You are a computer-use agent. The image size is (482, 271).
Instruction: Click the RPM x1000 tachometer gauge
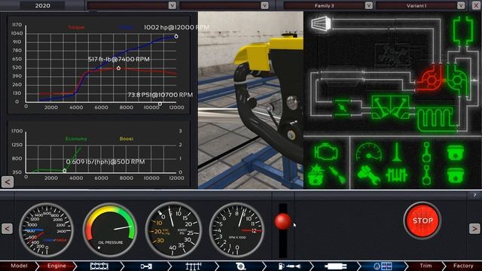point(236,230)
